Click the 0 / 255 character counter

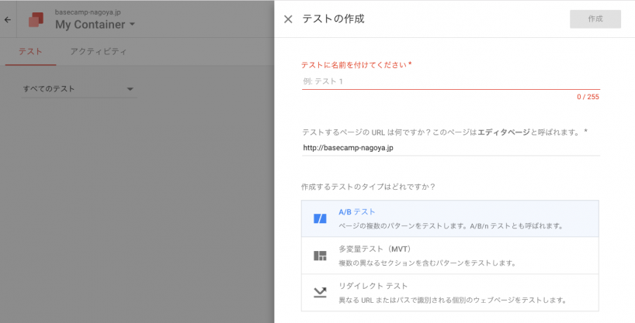pyautogui.click(x=588, y=97)
